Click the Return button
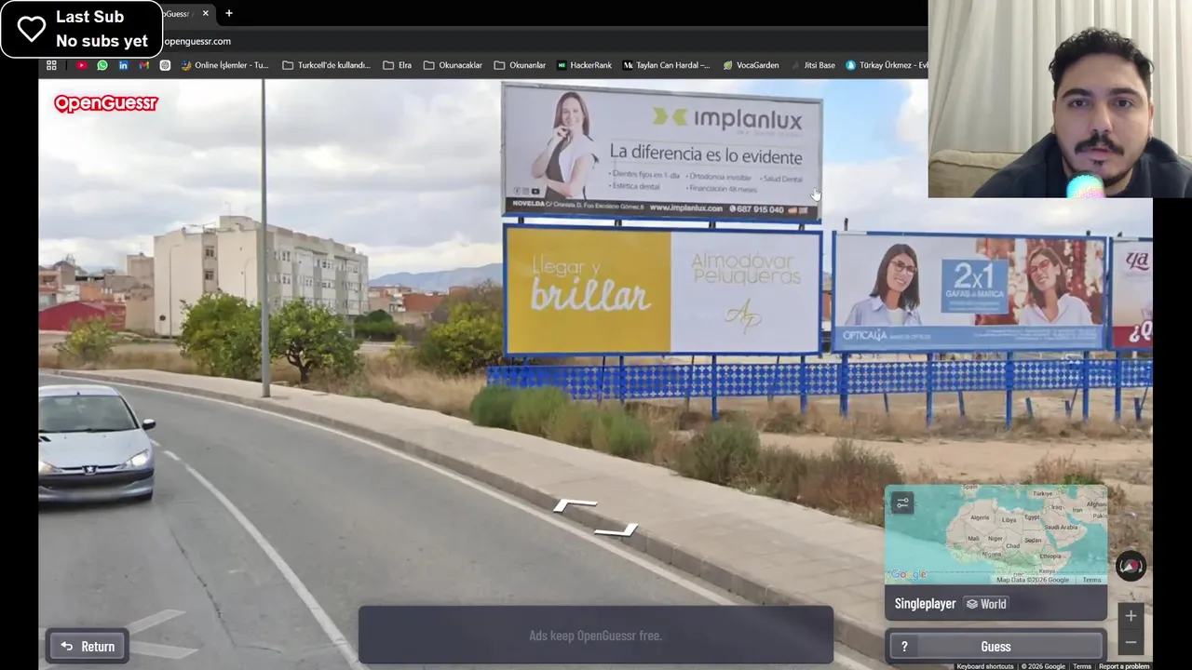 [88, 647]
